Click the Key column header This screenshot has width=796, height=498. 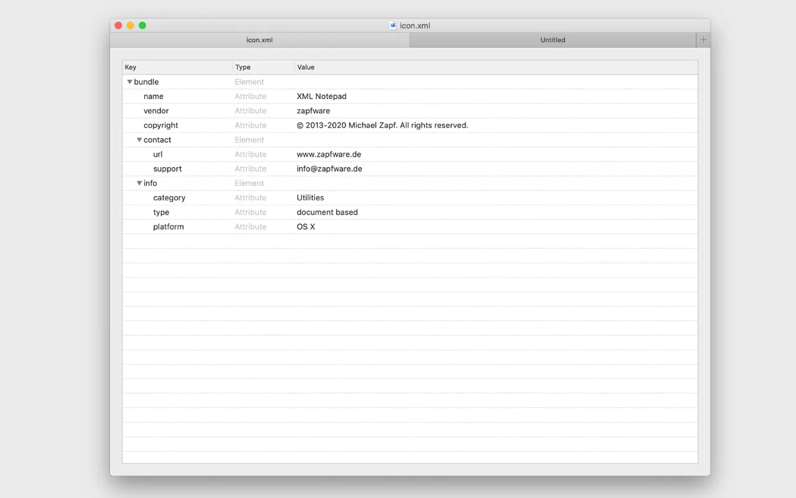pos(129,67)
